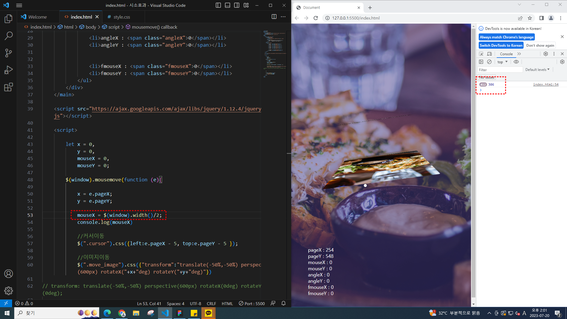Open the Search view in VS Code
The width and height of the screenshot is (567, 319).
[9, 36]
